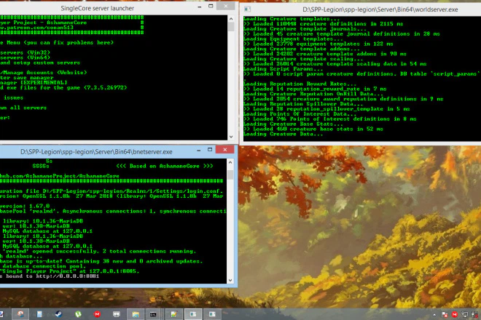Screen dimensions: 481x320
Task: Open Steam from the taskbar
Action: coord(57,314)
